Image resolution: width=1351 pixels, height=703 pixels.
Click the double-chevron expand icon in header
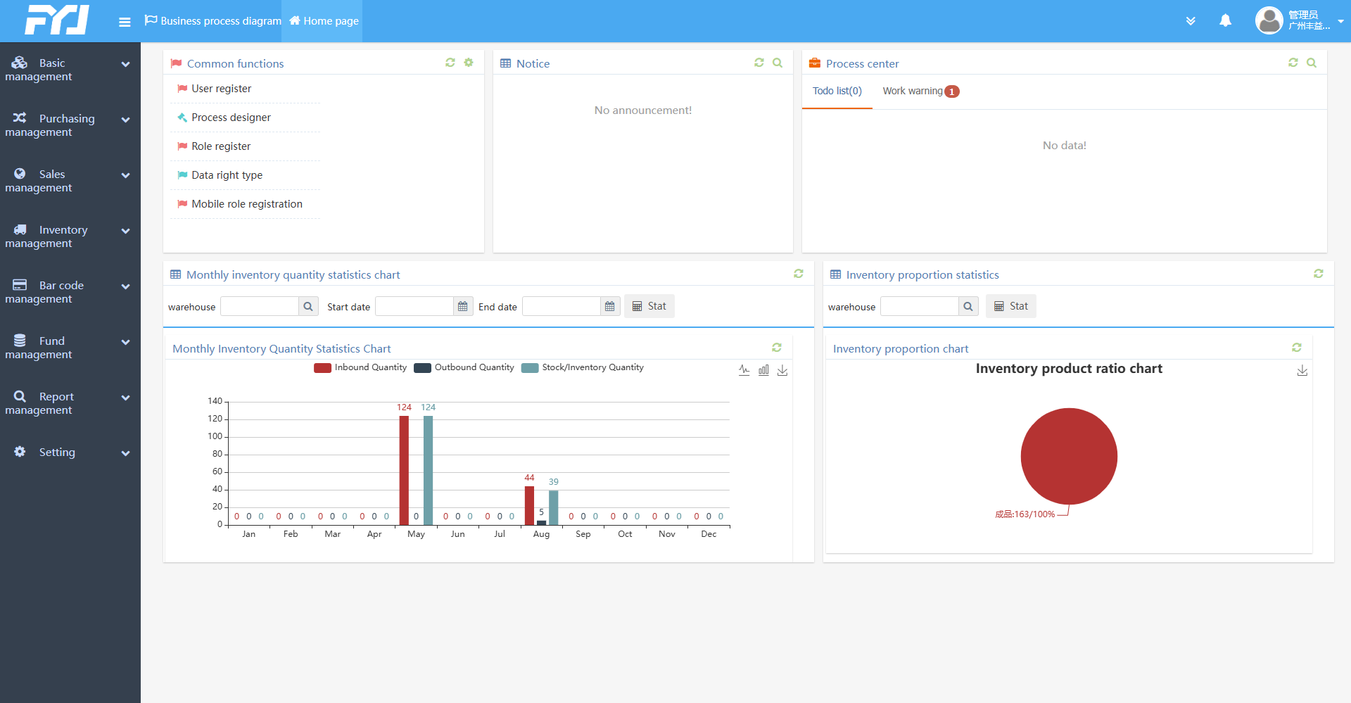point(1191,21)
